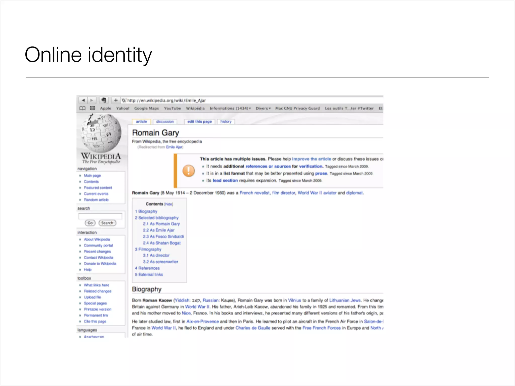Open the Top Sites grid icon
The width and height of the screenshot is (515, 386).
(93, 108)
